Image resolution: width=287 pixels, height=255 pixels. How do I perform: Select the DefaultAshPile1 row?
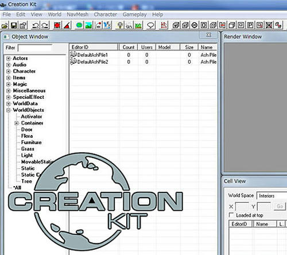pos(143,55)
